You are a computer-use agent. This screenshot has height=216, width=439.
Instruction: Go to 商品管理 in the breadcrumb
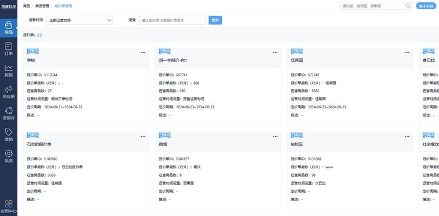click(x=42, y=6)
